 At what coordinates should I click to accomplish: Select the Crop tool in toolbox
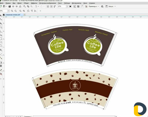[1, 23]
